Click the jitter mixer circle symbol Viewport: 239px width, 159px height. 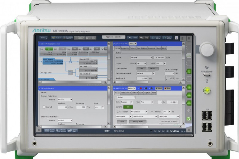tap(71, 62)
